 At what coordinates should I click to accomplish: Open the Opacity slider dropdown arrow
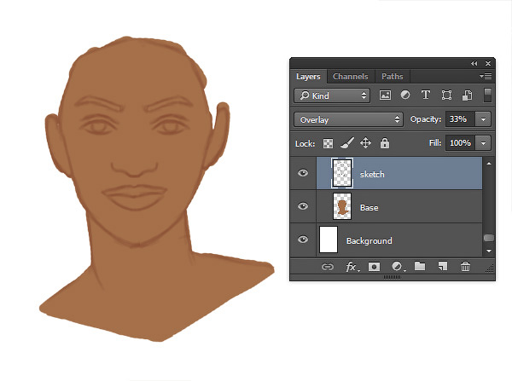483,119
